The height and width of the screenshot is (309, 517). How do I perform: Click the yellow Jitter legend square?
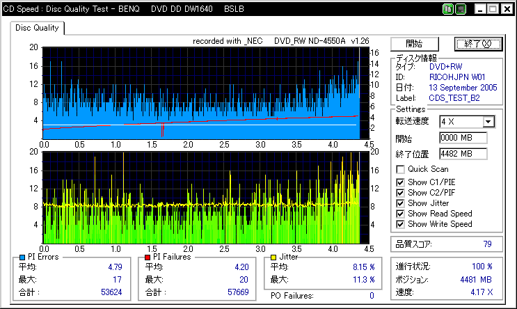click(273, 257)
